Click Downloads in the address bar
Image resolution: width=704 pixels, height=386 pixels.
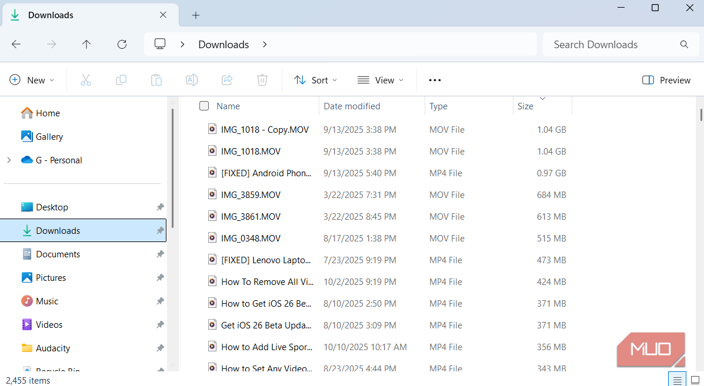tap(223, 45)
